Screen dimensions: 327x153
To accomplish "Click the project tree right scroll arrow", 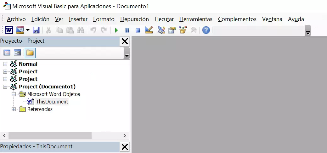I will point(125,135).
